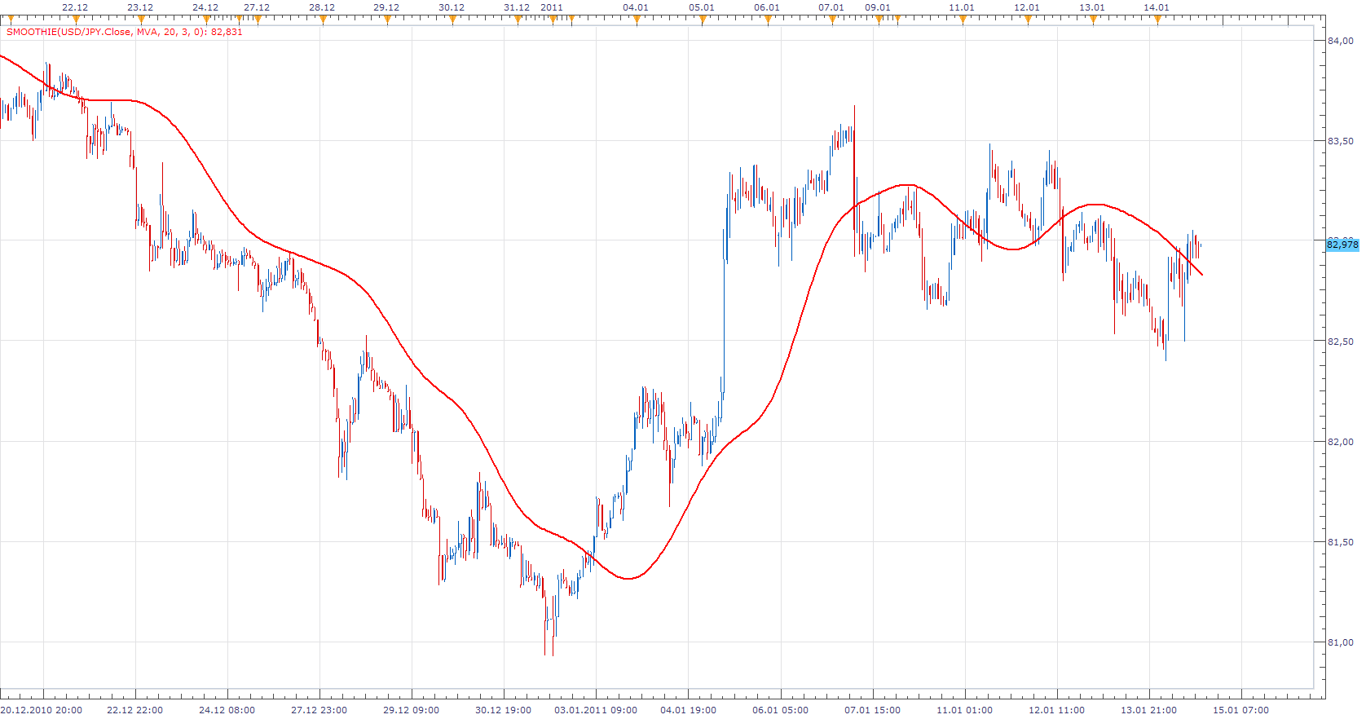This screenshot has width=1366, height=719.
Task: Click the 15.01 07:00 time axis label
Action: click(1240, 710)
